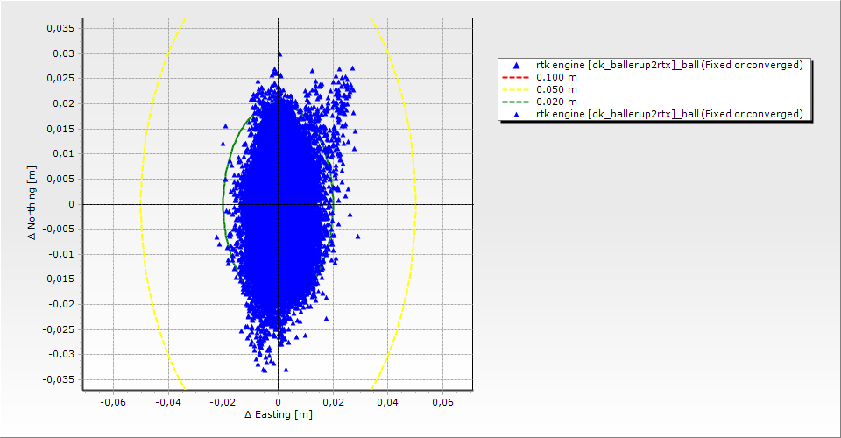Click the 0,04 Easting axis label
841x438 pixels.
387,402
